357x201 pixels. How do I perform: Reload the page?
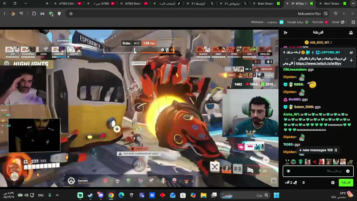[336, 13]
